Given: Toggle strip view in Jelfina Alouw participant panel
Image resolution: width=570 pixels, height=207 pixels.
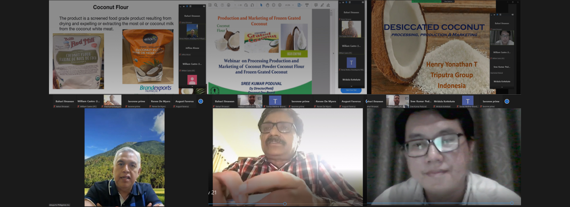Looking at the screenshot, I should (x=187, y=6).
